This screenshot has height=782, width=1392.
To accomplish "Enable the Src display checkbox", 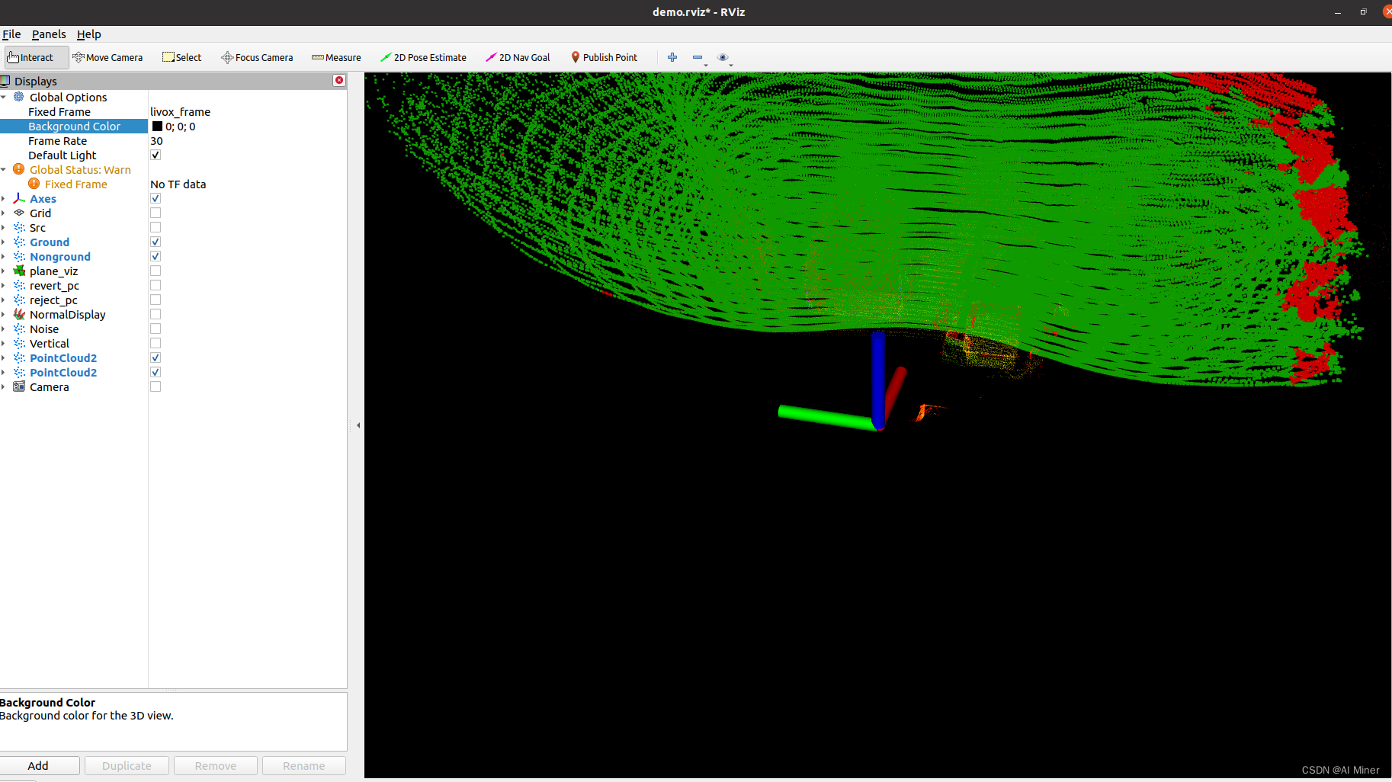I will (156, 227).
